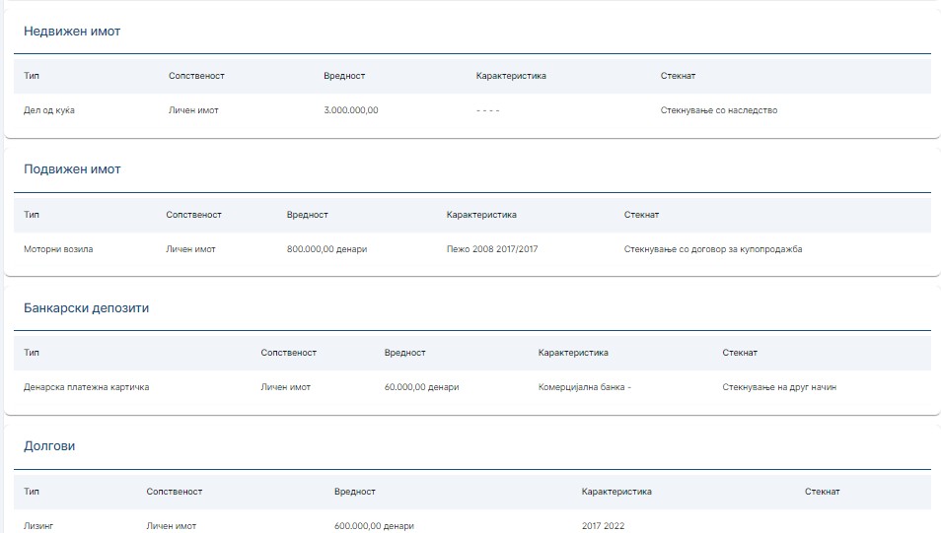Click "Стекнување на друг начин" text
The width and height of the screenshot is (941, 533).
[778, 387]
